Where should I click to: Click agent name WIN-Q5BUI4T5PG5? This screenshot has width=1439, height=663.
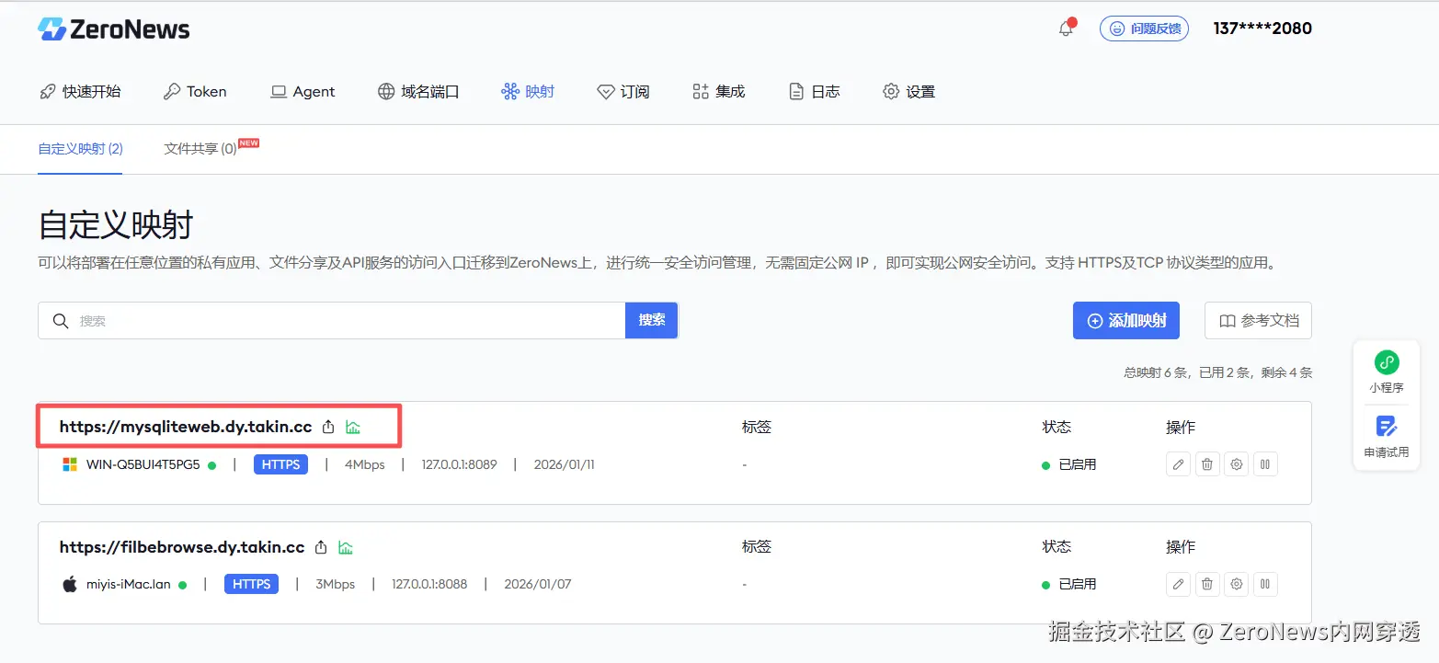(x=143, y=464)
